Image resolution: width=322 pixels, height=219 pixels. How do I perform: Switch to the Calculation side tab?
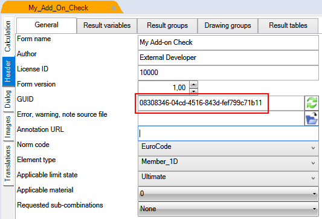coord(8,36)
